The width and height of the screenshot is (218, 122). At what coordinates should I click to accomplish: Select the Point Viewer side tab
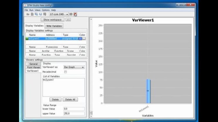[33, 67]
